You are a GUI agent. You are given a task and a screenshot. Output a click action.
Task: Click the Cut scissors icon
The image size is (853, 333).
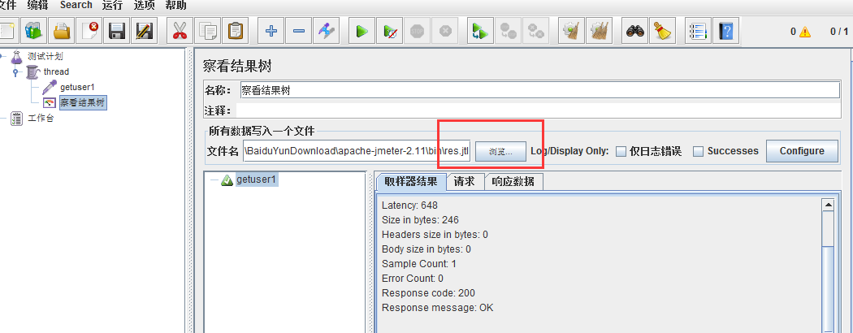click(179, 32)
